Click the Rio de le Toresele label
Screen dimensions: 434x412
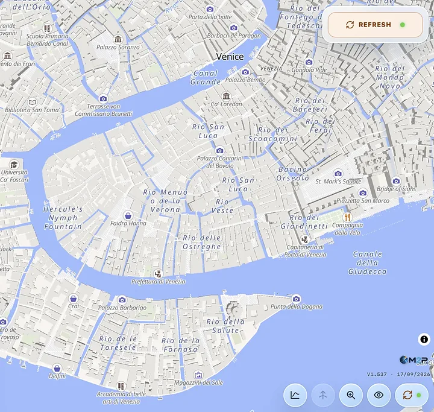(x=118, y=343)
